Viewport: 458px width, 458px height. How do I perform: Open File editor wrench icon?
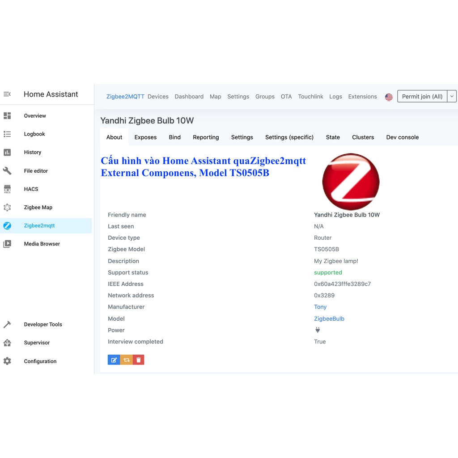tap(7, 171)
